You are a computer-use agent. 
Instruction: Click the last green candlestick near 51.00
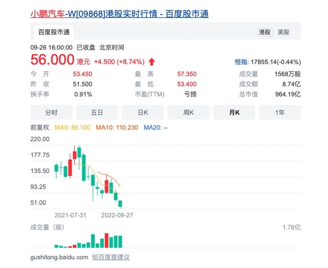point(120,204)
